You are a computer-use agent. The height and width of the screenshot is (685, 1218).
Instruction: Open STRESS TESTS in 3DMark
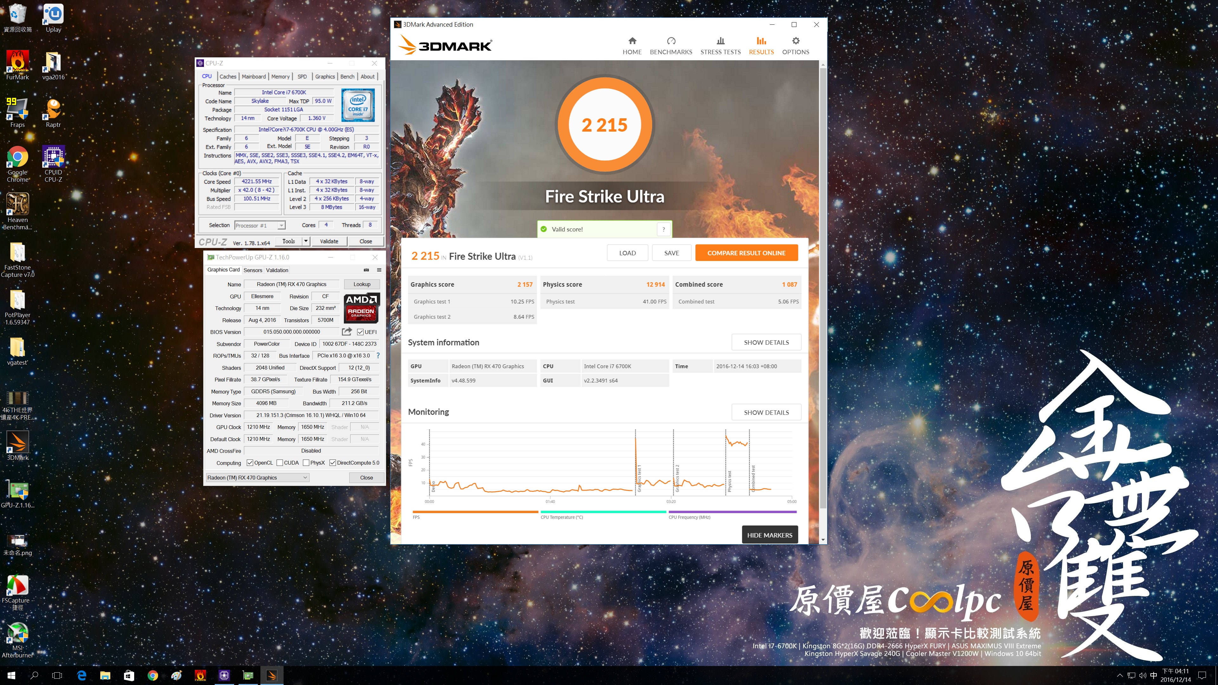720,46
